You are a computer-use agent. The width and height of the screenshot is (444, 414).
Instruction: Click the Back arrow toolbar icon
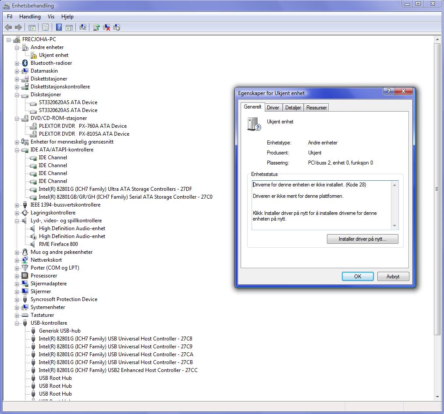[x=8, y=28]
